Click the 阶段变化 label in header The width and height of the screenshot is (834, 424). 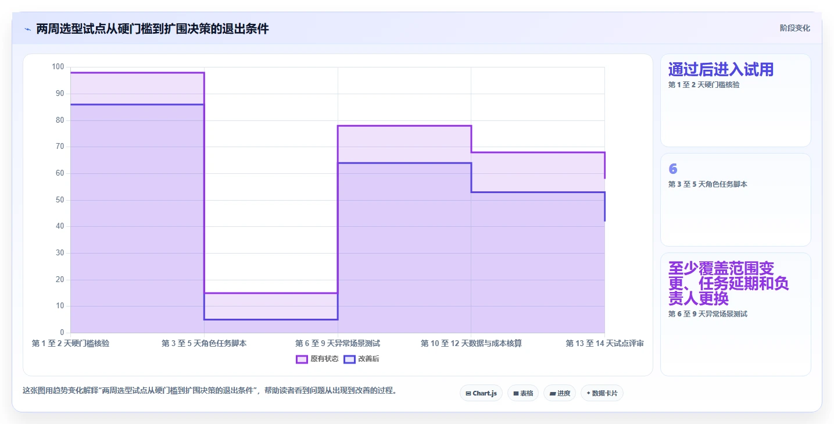coord(794,28)
